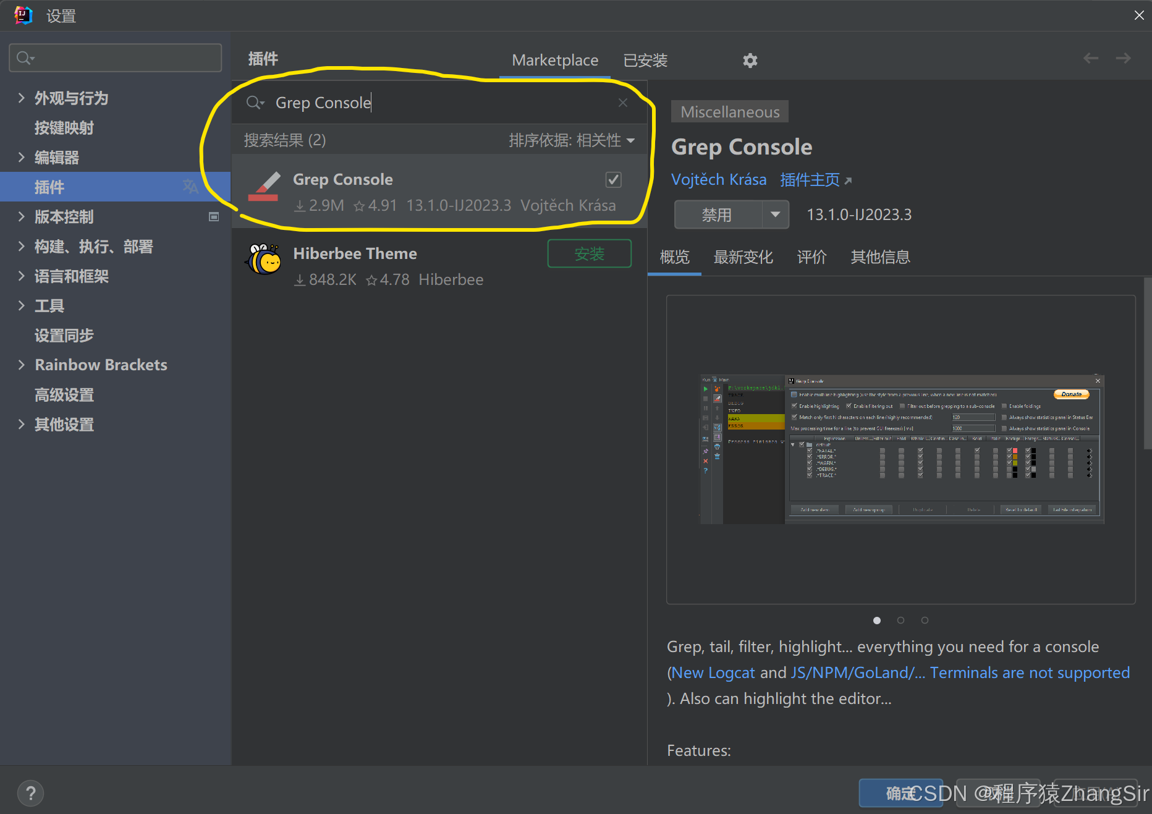Open the Terminals are not supported link
The height and width of the screenshot is (814, 1152).
click(1030, 672)
